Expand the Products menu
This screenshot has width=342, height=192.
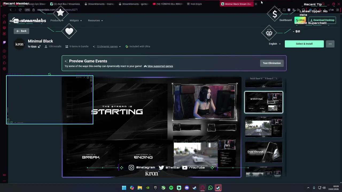point(57,21)
